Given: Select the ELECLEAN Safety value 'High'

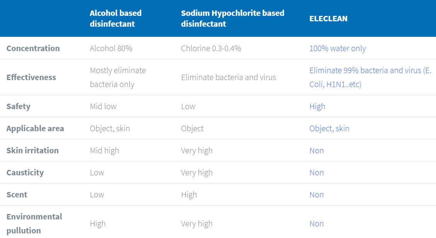Looking at the screenshot, I should (317, 106).
